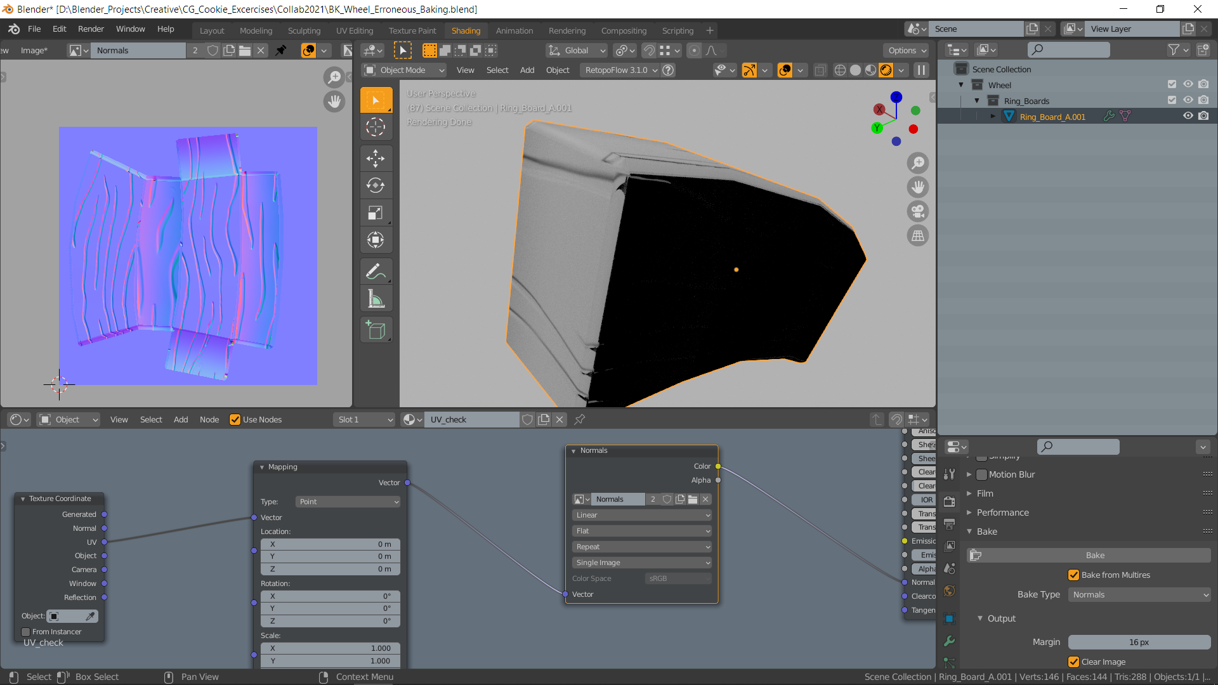Image resolution: width=1218 pixels, height=685 pixels.
Task: Expand the Performance panel
Action: 1002,512
